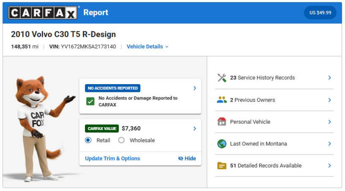Click the previous owners people icon
345x191 pixels.
(x=222, y=100)
